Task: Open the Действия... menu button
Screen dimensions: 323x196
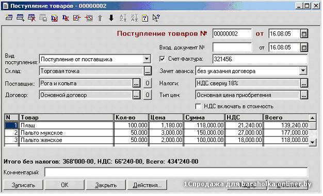Action: (147, 185)
